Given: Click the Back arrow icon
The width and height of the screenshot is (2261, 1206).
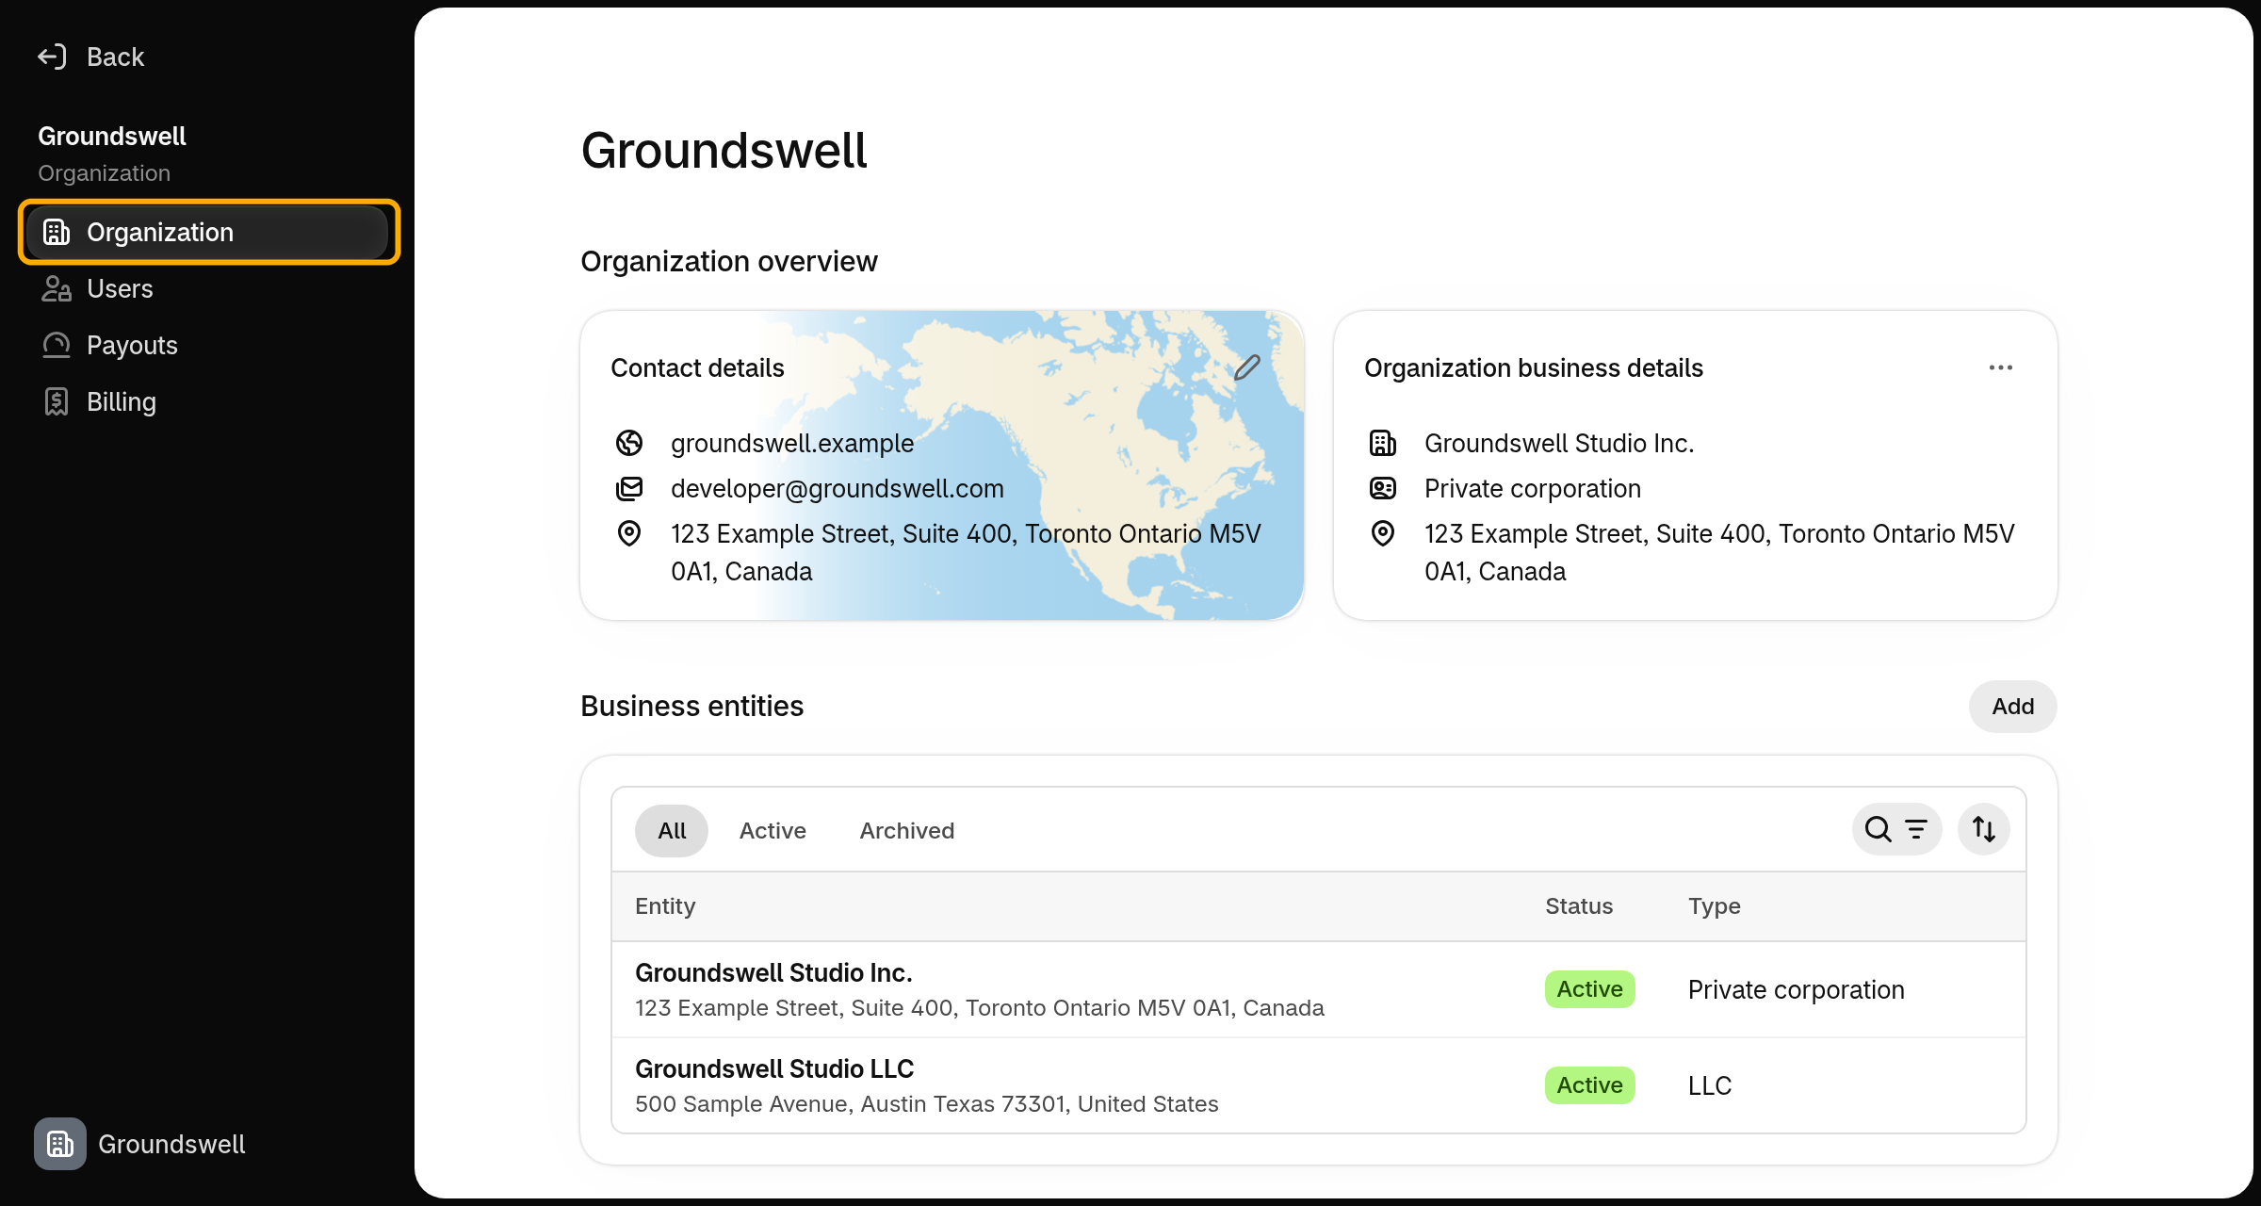Looking at the screenshot, I should [52, 57].
